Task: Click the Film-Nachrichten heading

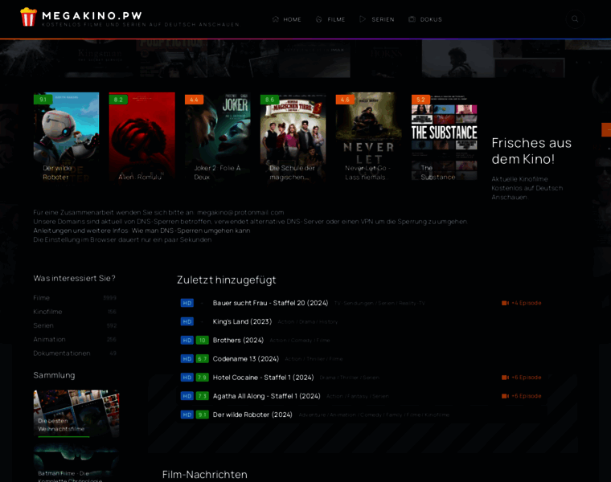Action: coord(204,475)
